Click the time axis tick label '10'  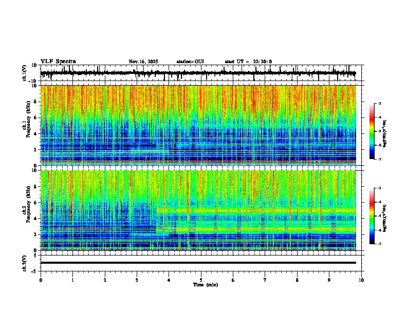click(x=361, y=280)
